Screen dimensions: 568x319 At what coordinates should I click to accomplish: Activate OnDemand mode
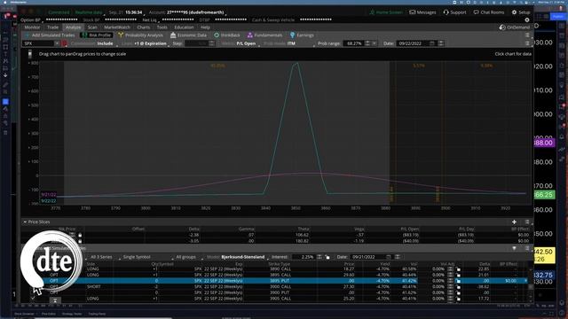514,27
